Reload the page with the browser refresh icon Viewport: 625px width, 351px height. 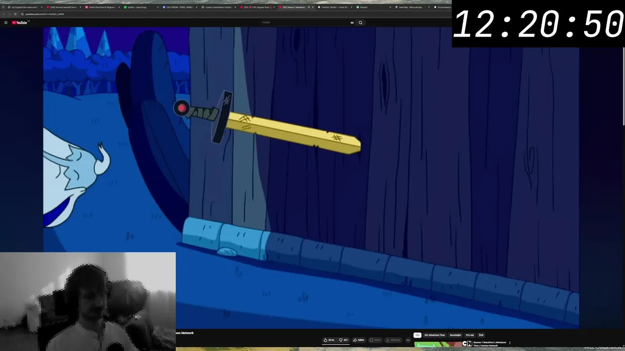[x=15, y=14]
